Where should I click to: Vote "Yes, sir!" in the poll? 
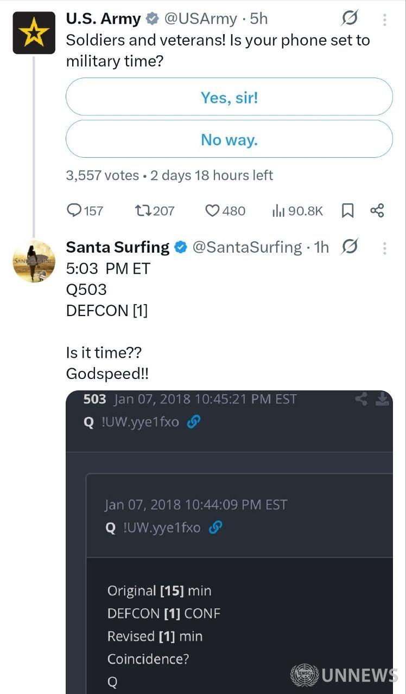(x=229, y=97)
